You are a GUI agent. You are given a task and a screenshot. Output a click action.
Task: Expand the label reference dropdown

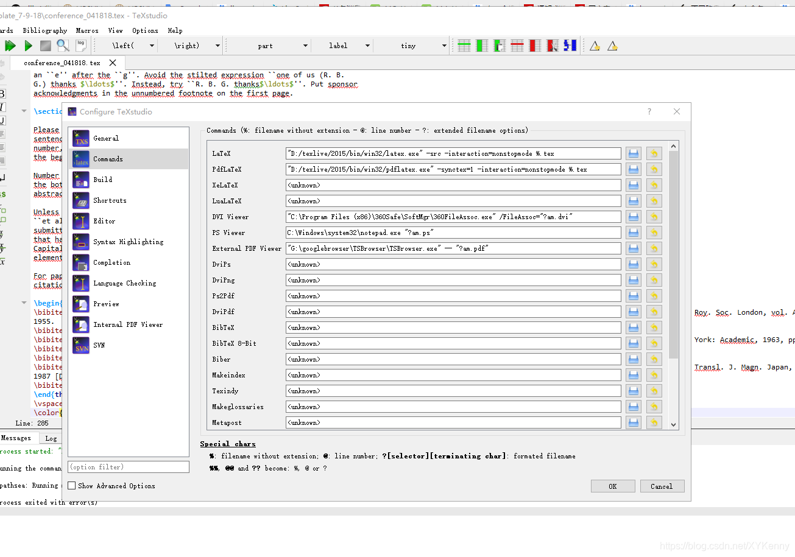[x=367, y=46]
